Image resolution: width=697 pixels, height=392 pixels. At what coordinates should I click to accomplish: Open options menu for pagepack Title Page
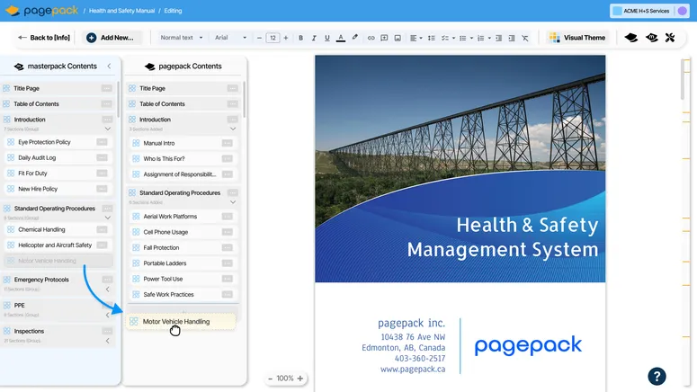coord(232,88)
